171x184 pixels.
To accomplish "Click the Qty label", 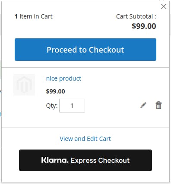I will 52,106.
